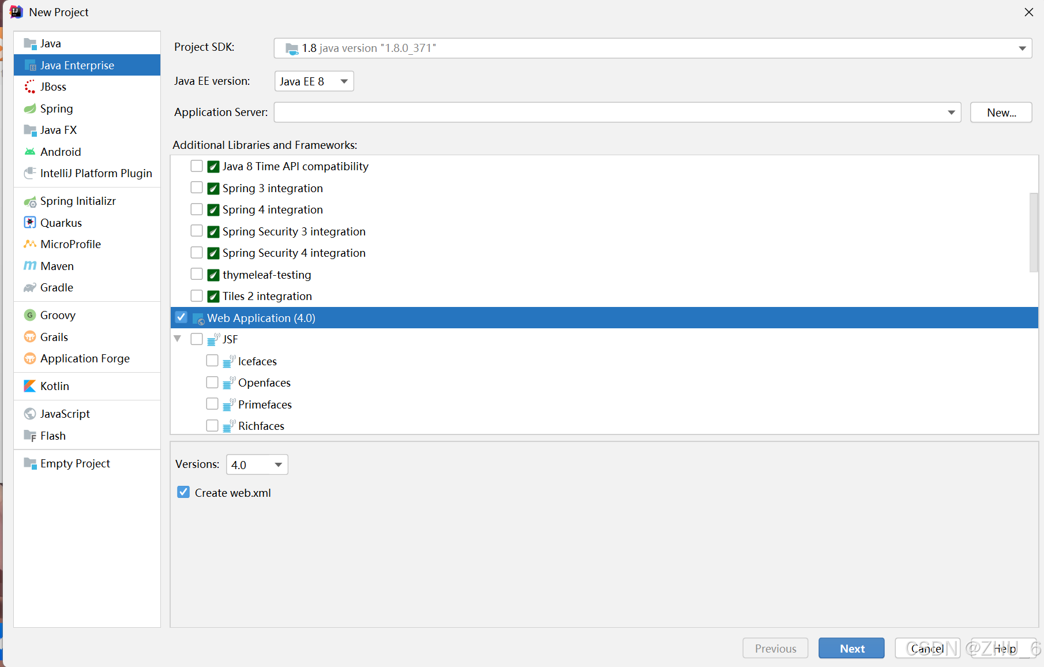Open the Java EE version dropdown
This screenshot has width=1044, height=667.
314,81
